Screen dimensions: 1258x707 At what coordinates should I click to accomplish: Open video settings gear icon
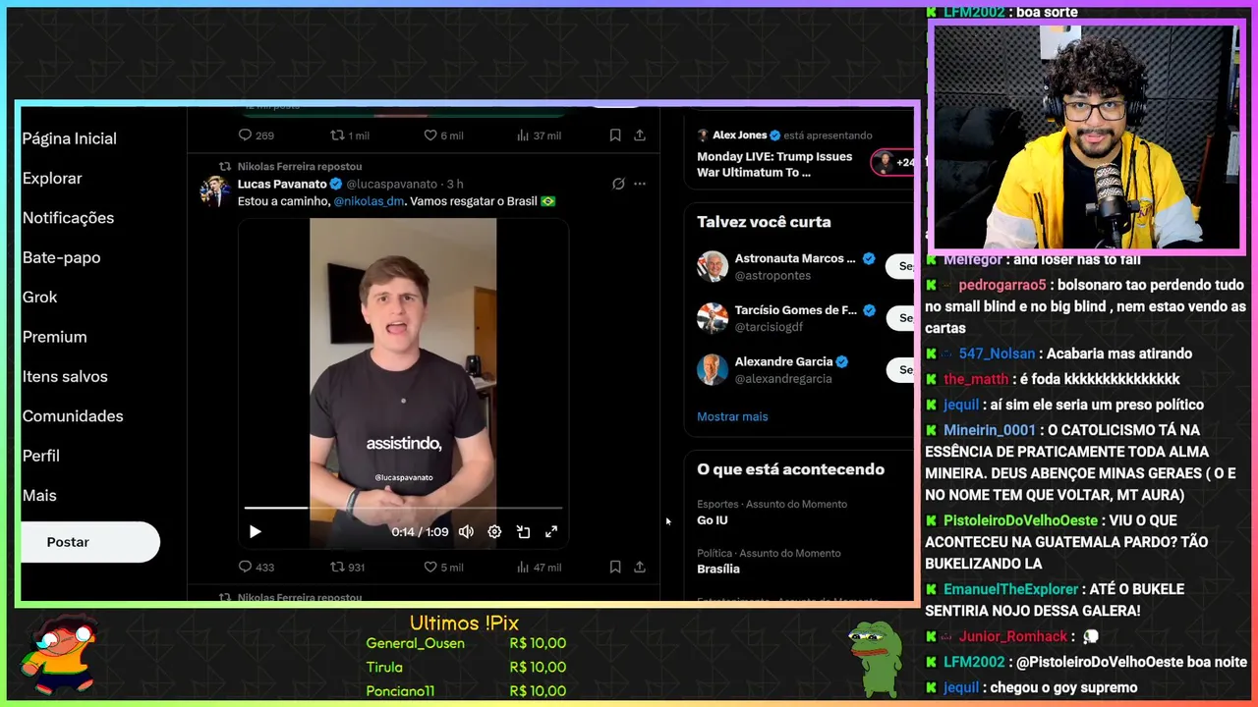coord(494,531)
